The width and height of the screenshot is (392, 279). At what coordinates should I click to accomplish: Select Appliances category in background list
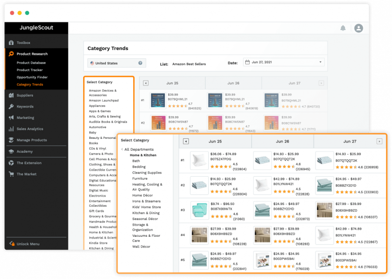pyautogui.click(x=97, y=106)
